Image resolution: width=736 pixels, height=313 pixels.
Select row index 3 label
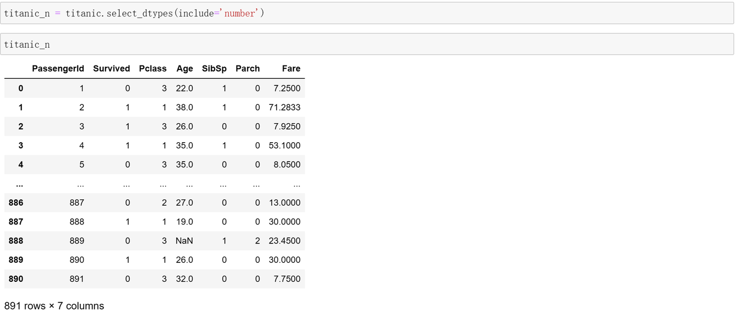(x=20, y=146)
